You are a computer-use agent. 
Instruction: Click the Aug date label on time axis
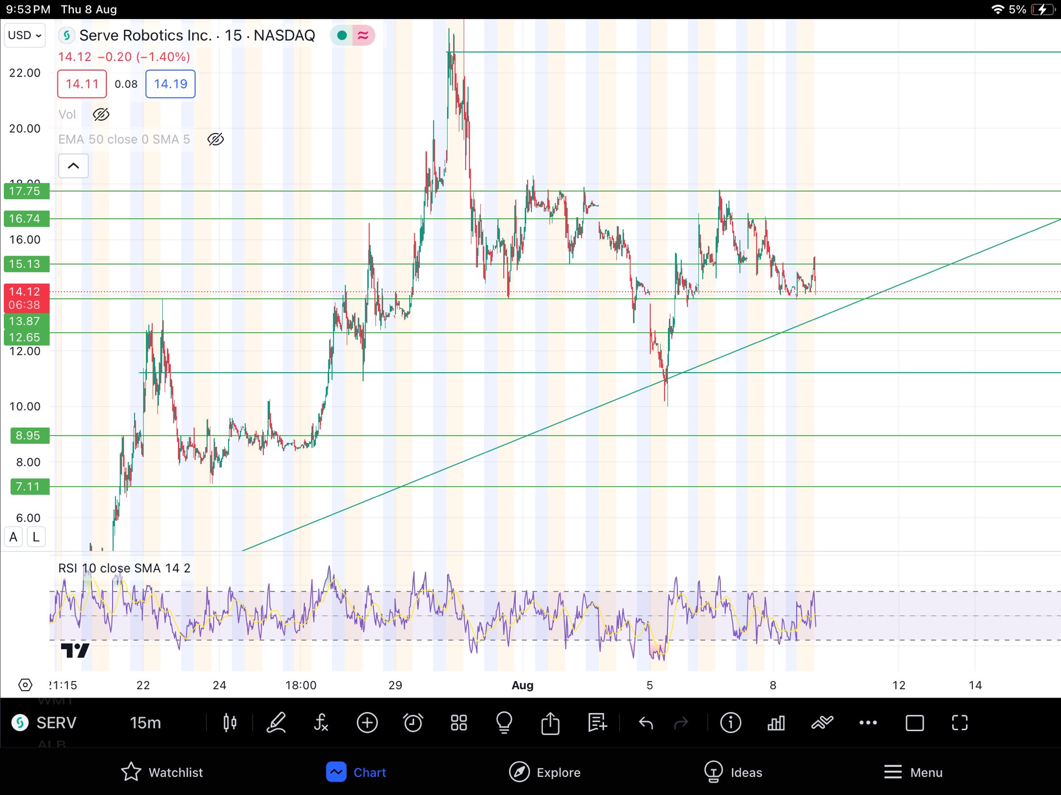click(522, 685)
